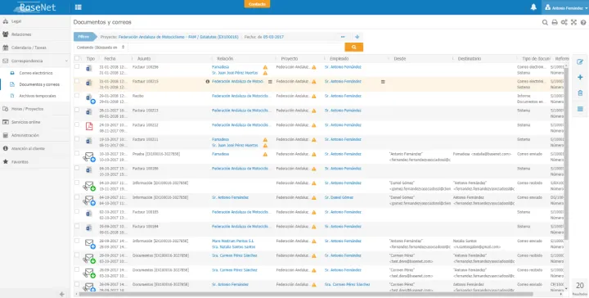This screenshot has width=589, height=298.
Task: Click the trash delete icon in right panel
Action: click(x=580, y=93)
